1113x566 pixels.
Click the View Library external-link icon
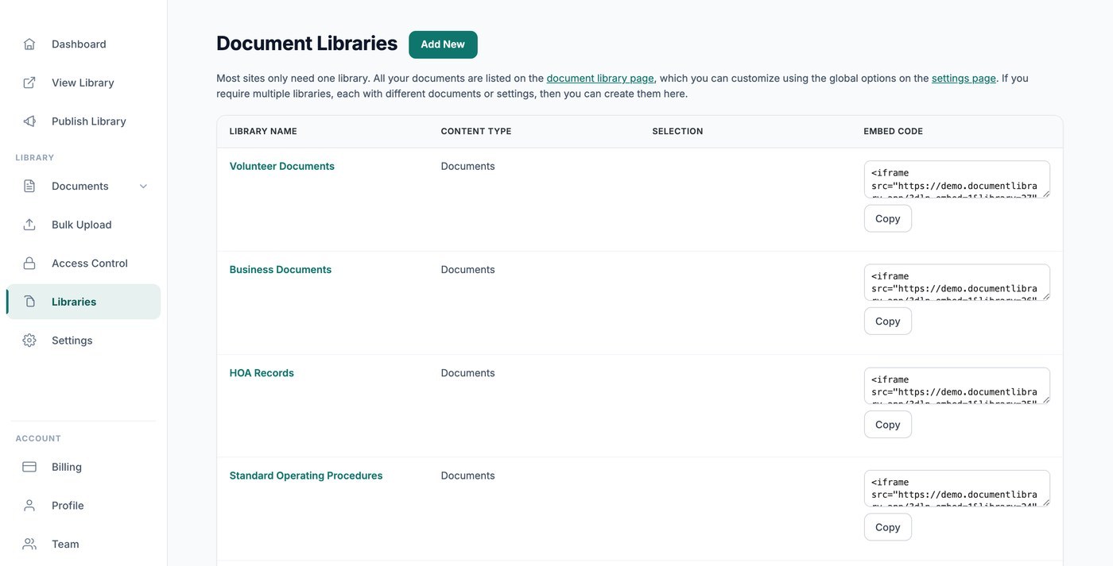(29, 83)
